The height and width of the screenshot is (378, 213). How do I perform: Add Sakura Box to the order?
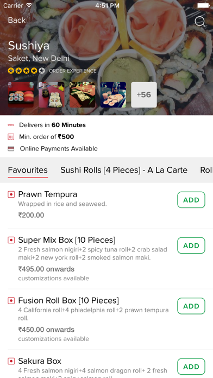(191, 367)
